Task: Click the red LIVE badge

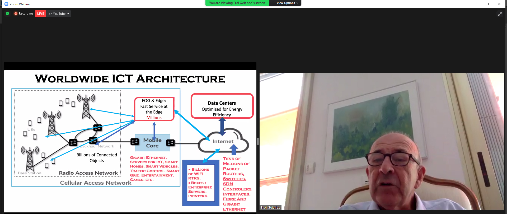Action: click(x=41, y=14)
